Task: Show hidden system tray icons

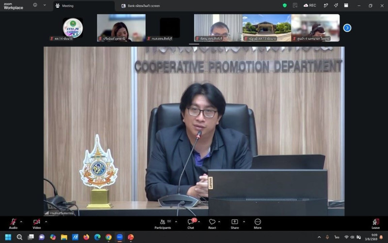Action: pos(319,237)
